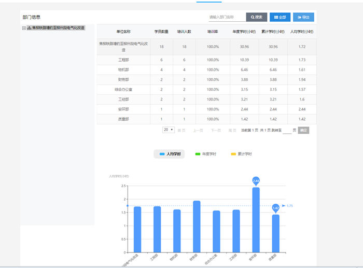
Task: Click the 全部 show-all button
Action: [x=280, y=17]
